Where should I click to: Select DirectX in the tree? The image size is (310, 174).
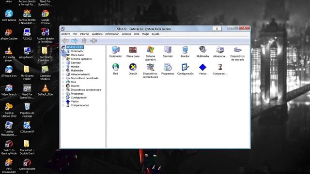75,86
